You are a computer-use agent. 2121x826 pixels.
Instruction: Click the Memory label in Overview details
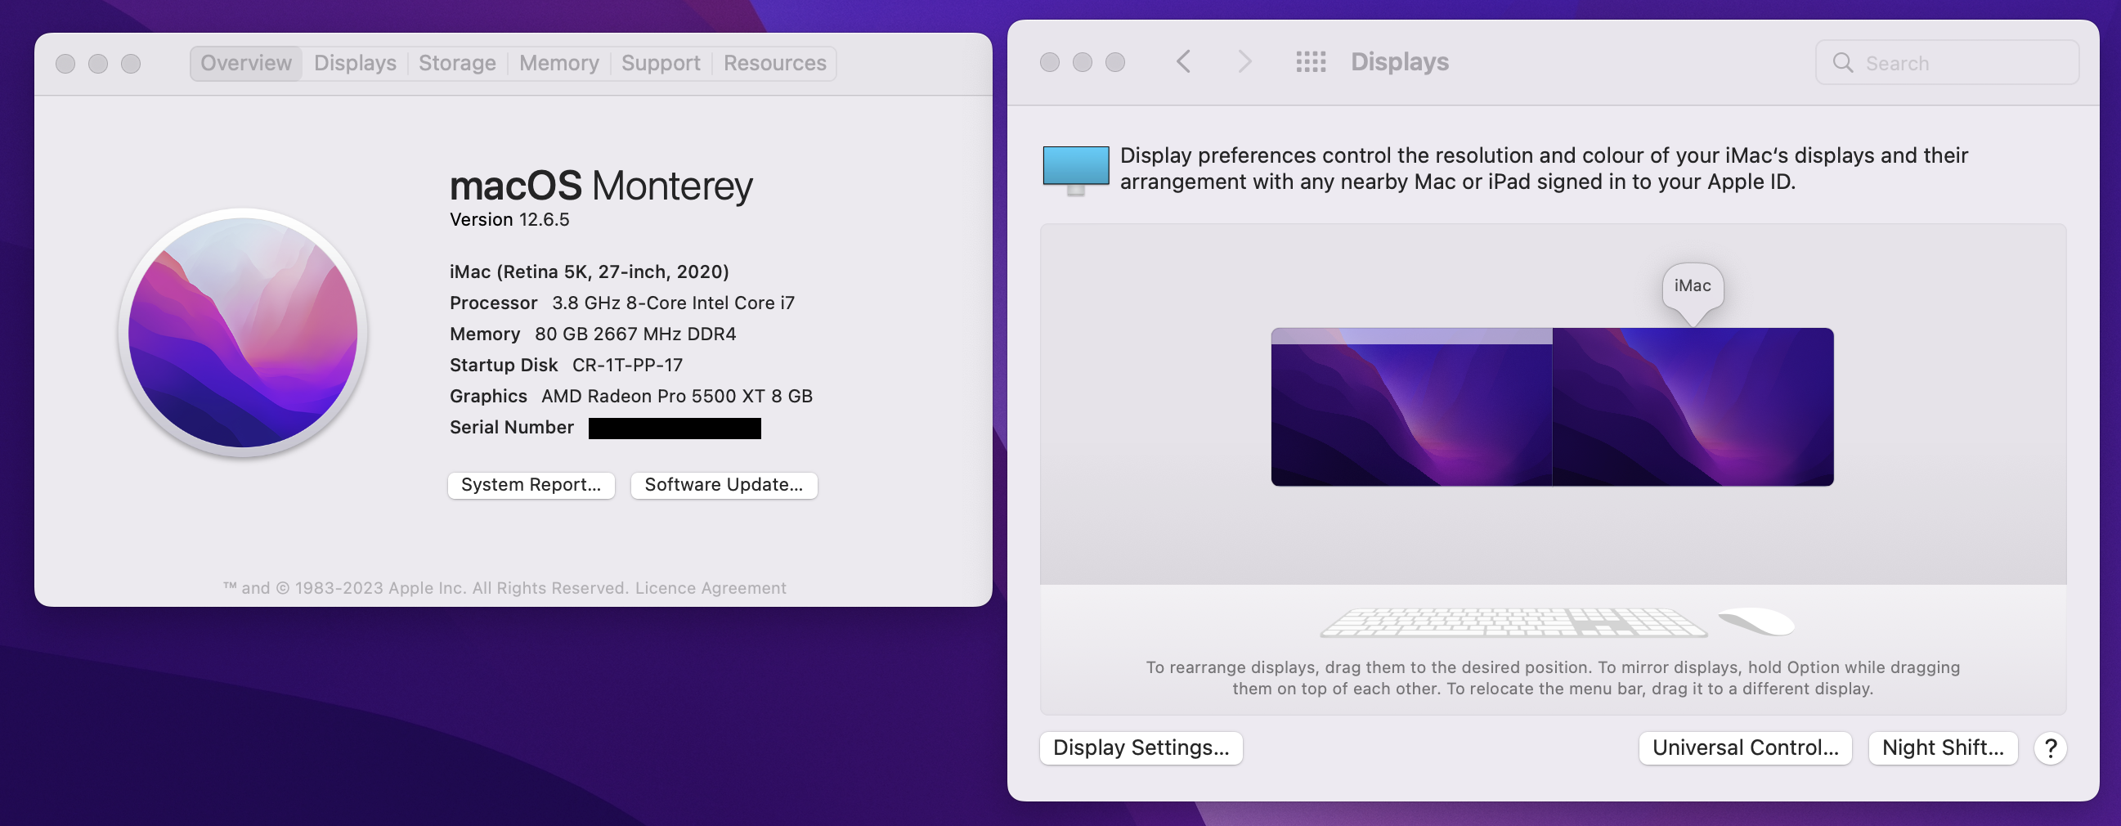[484, 334]
